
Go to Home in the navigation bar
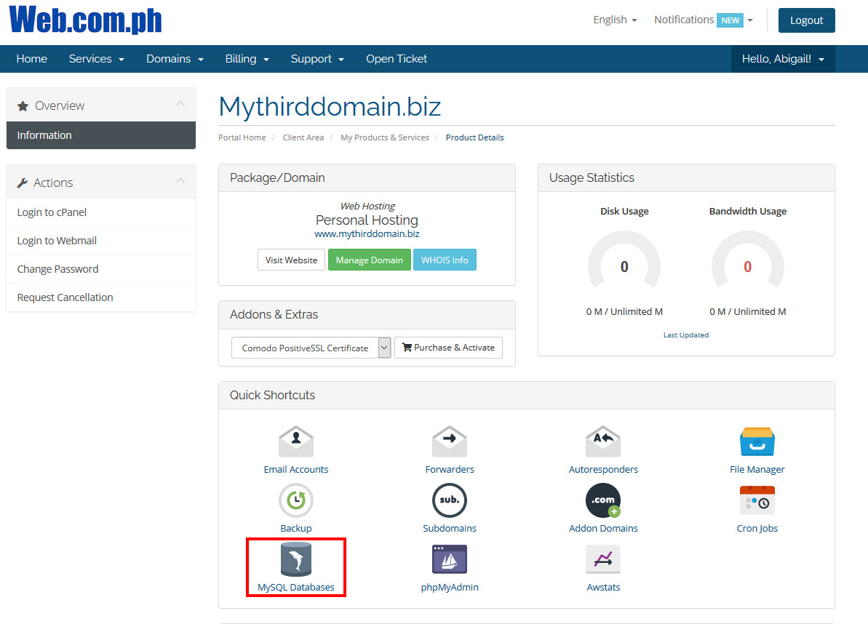31,59
